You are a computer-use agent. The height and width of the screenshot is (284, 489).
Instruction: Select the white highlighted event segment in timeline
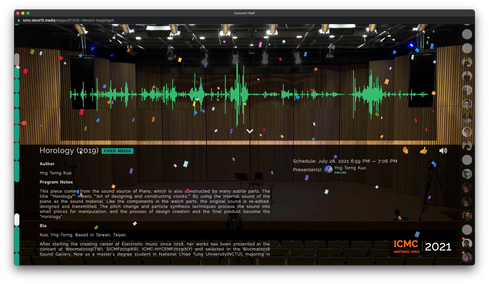click(17, 220)
